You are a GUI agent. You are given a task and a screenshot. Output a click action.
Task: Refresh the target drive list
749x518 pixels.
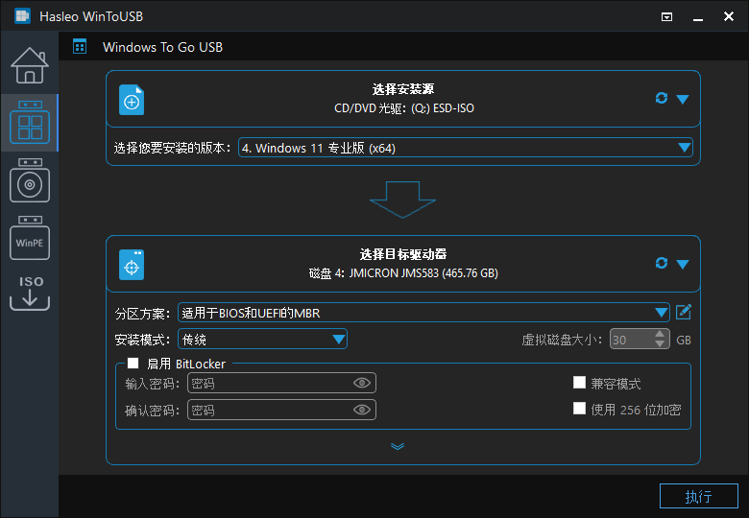(661, 263)
